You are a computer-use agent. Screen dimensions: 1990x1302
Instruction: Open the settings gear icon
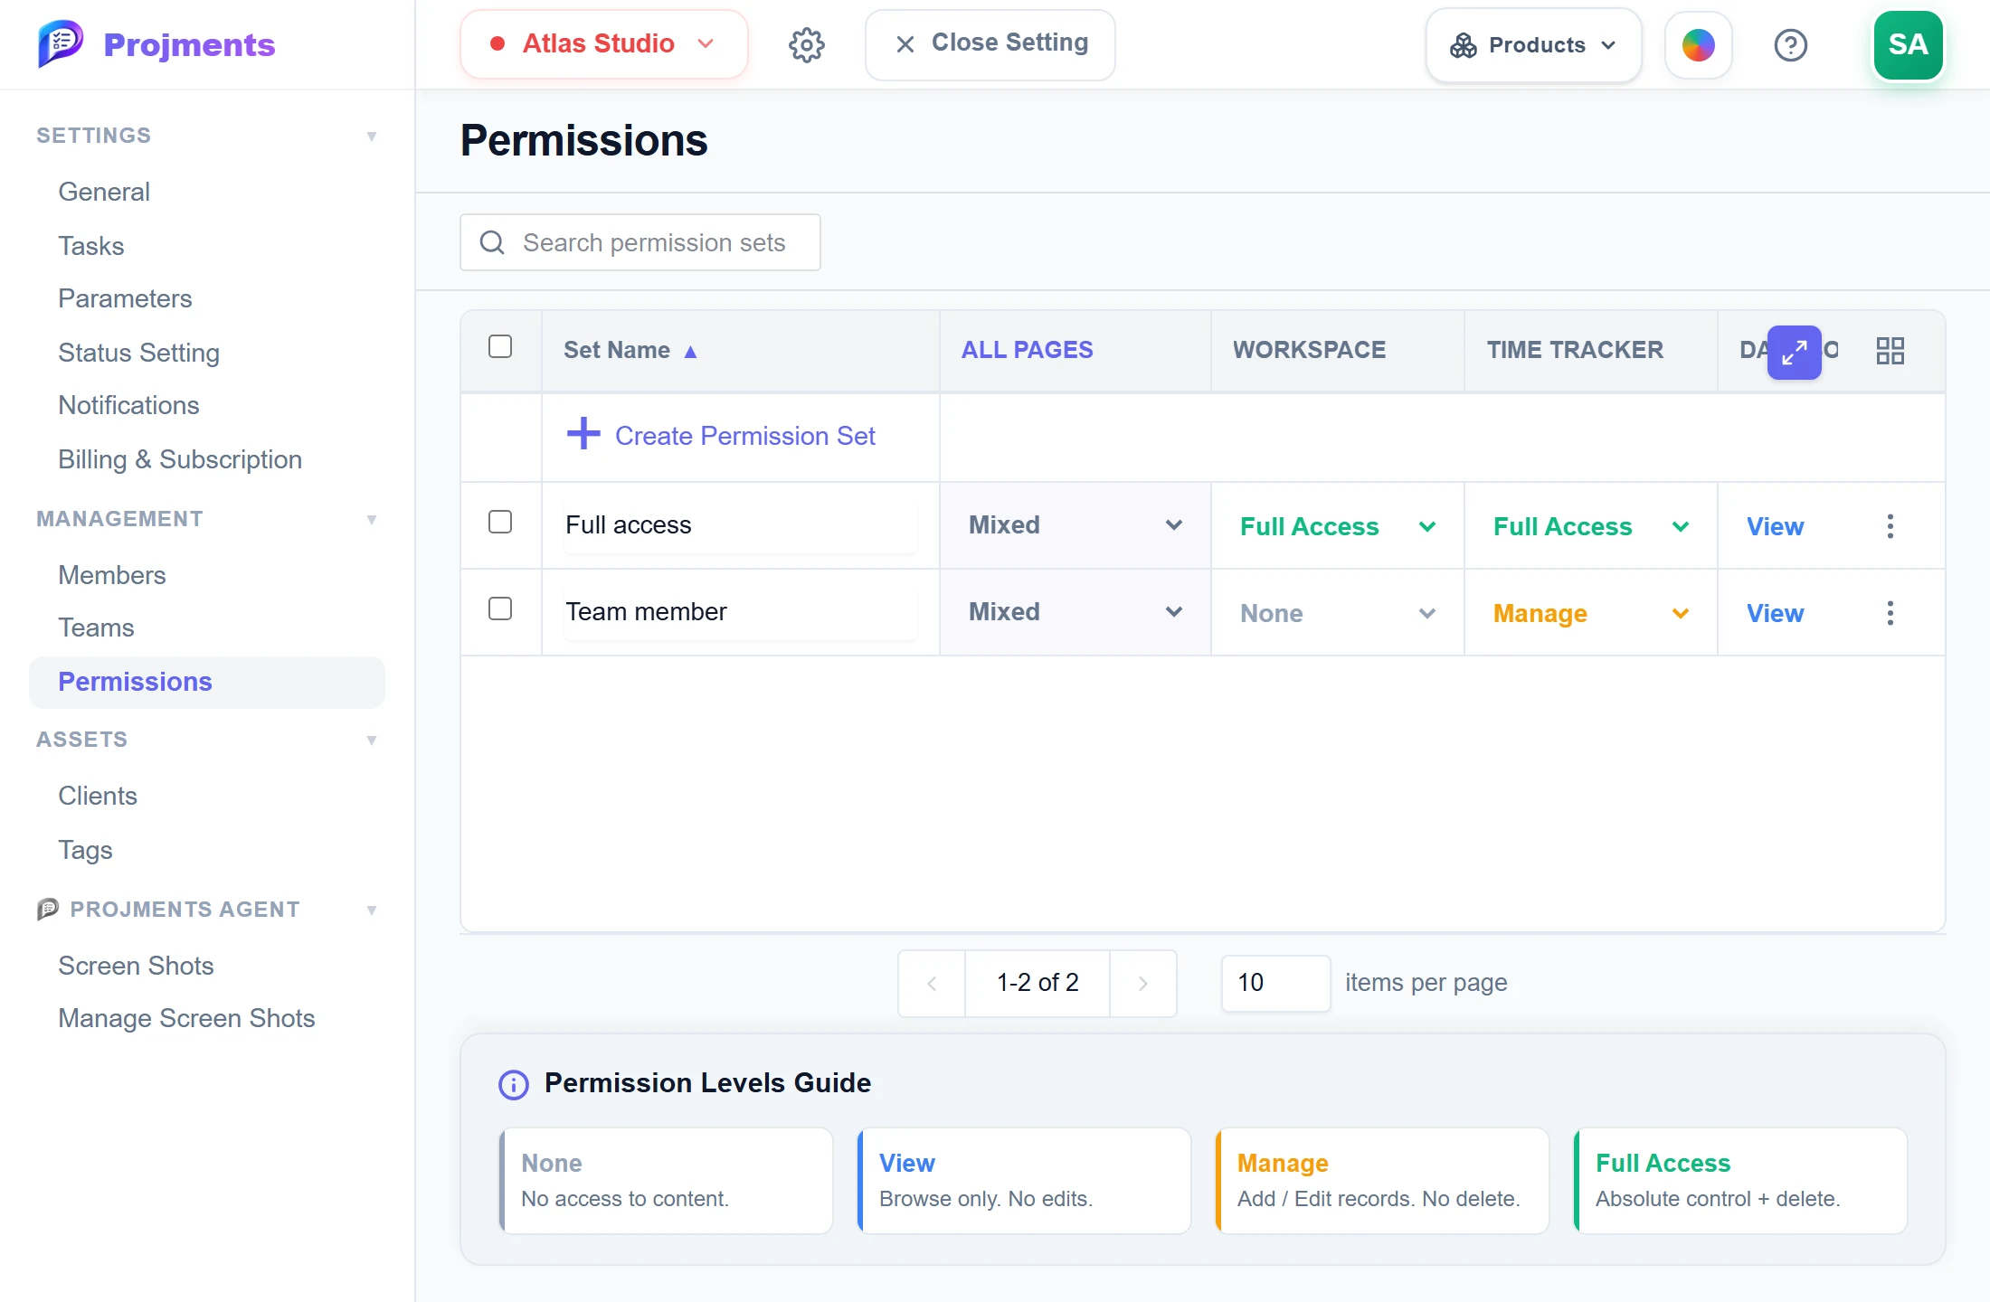[806, 44]
